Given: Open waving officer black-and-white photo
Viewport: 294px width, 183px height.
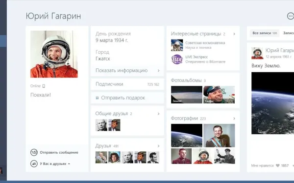Looking at the screenshot, I should tap(224, 156).
